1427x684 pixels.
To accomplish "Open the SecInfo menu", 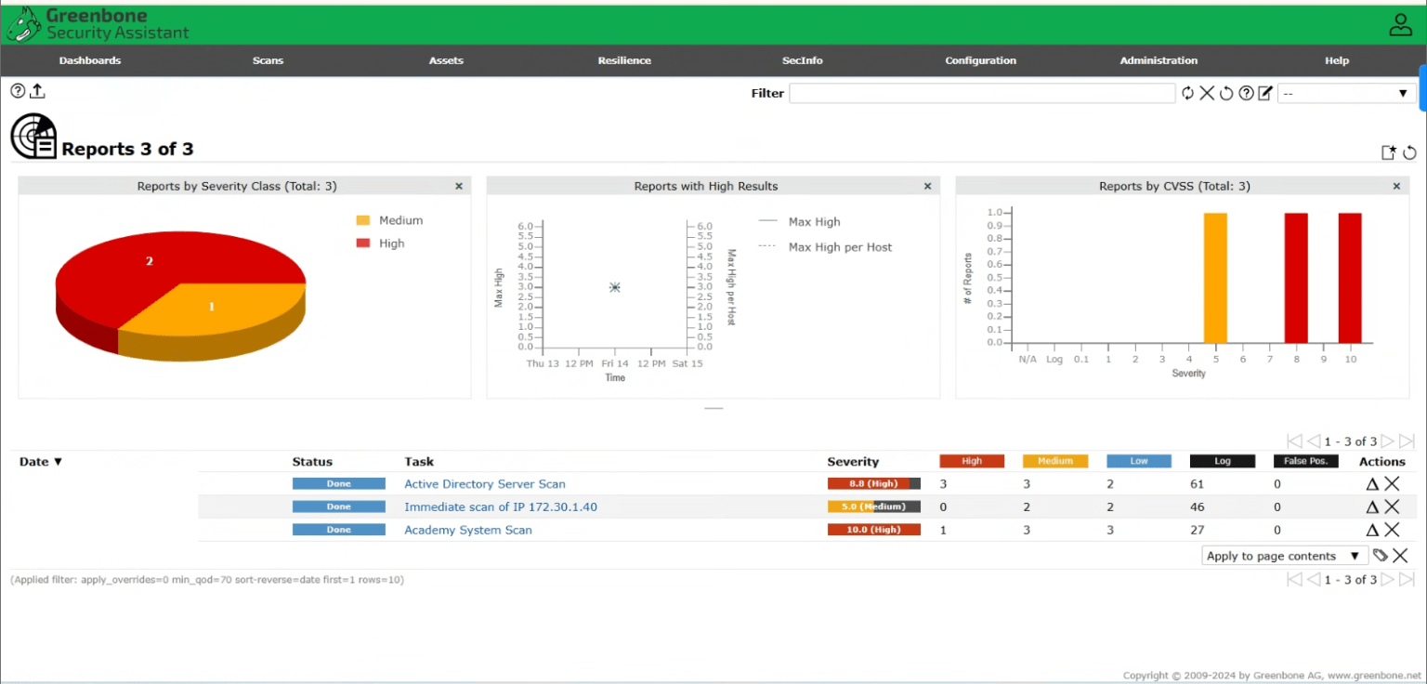I will (802, 60).
